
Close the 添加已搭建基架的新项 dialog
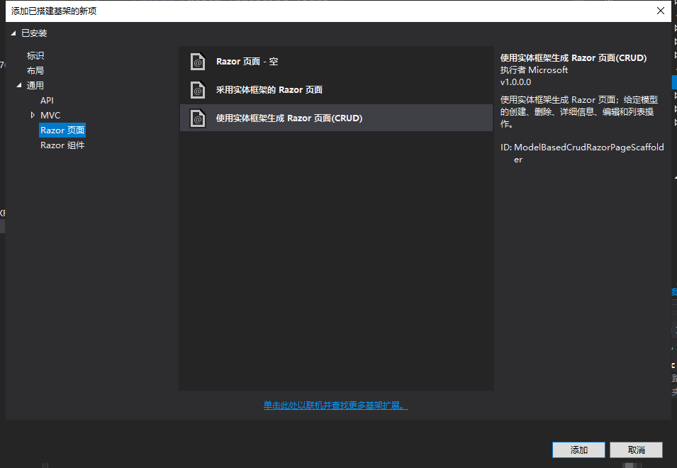[661, 11]
